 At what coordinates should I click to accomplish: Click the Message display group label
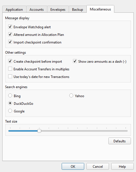[x=17, y=18]
